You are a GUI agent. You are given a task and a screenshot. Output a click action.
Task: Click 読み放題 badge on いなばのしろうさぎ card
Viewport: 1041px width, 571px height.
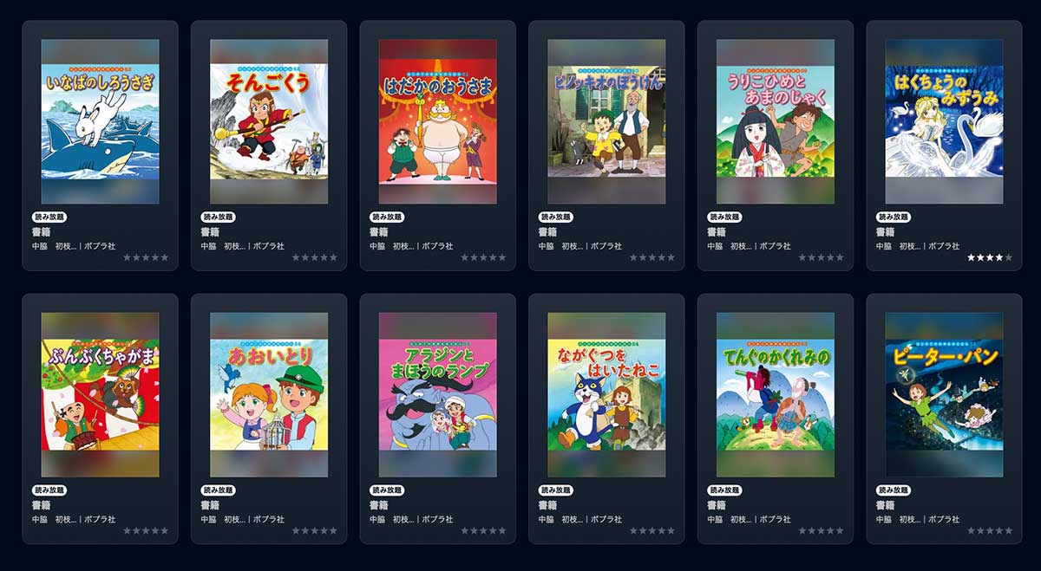tap(49, 217)
